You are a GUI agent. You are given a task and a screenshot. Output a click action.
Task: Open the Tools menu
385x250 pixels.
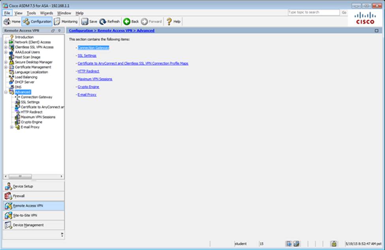click(x=31, y=13)
